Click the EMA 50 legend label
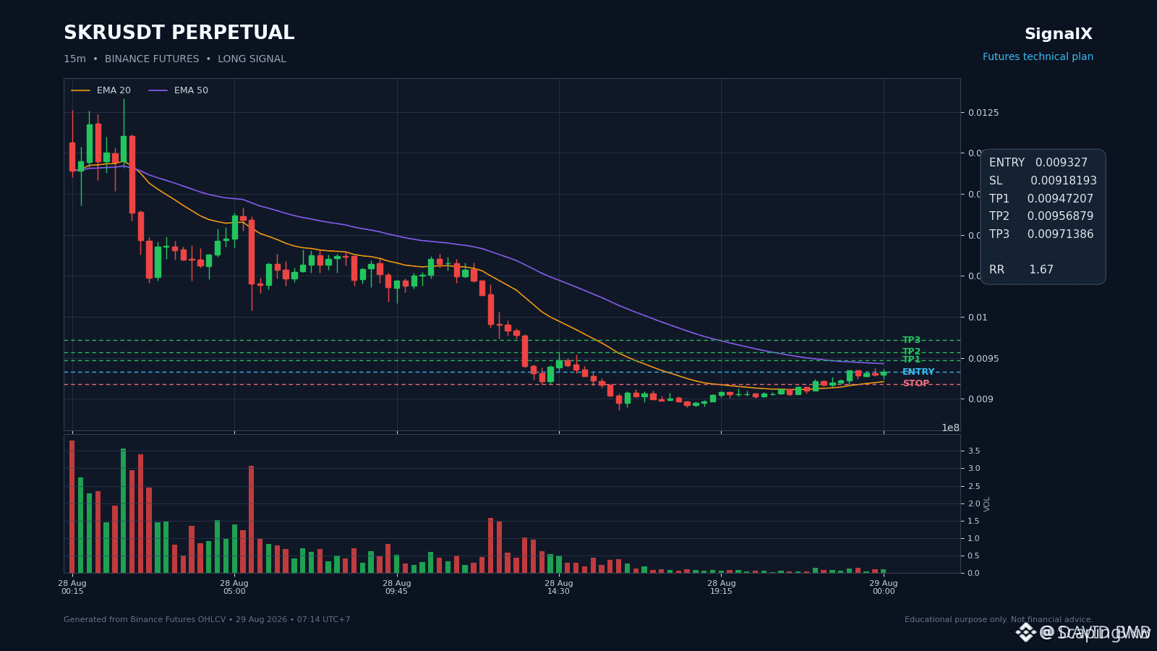The width and height of the screenshot is (1157, 651). (x=191, y=90)
